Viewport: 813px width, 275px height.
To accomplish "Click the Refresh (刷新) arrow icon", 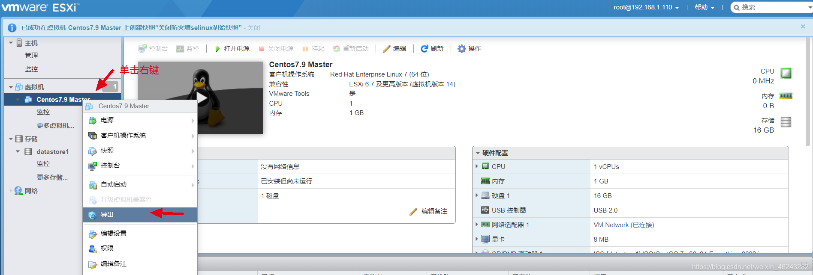I will point(425,49).
